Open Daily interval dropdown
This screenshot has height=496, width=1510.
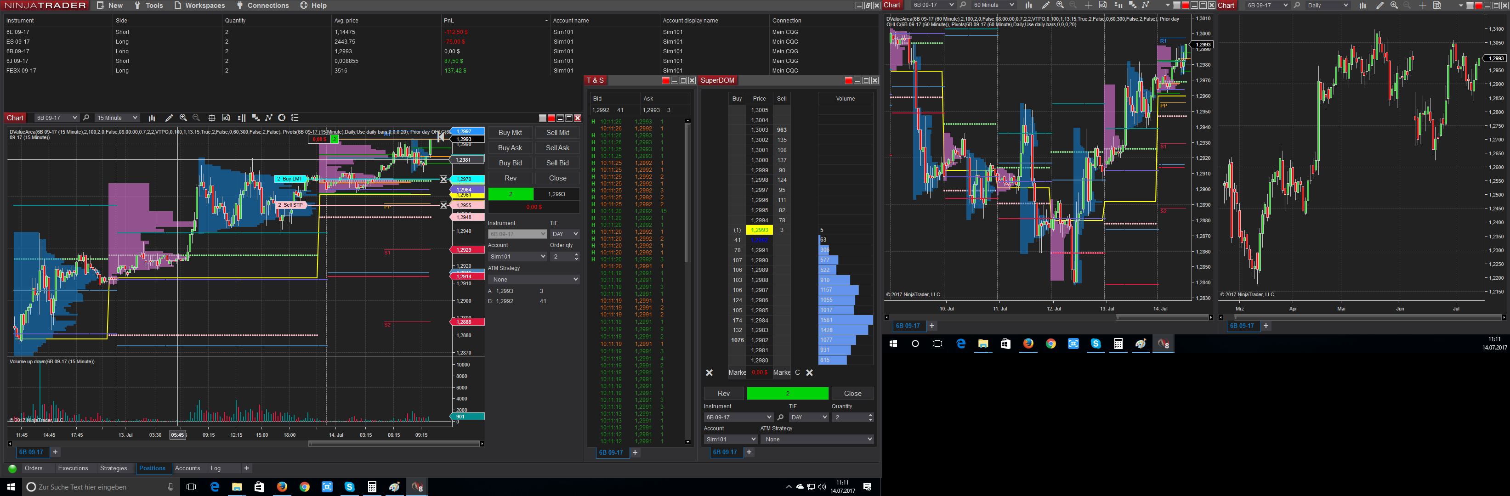tap(1328, 5)
